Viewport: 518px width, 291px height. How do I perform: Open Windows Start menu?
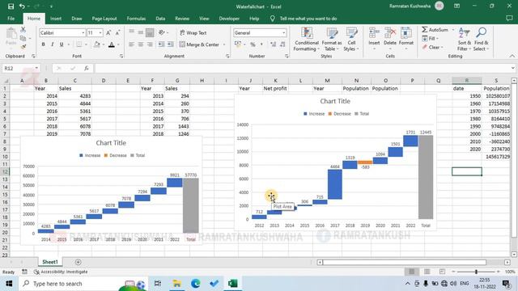(9, 284)
